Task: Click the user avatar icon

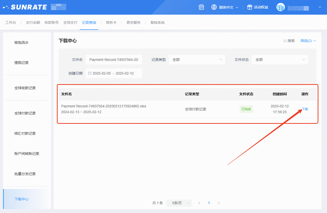Action: [281, 7]
